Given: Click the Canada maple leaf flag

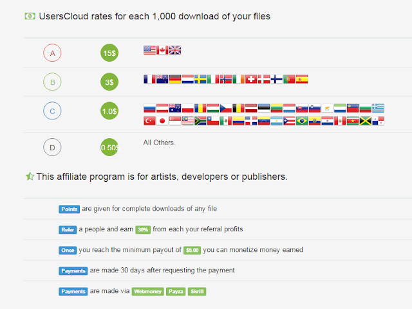Looking at the screenshot, I should 162,50.
